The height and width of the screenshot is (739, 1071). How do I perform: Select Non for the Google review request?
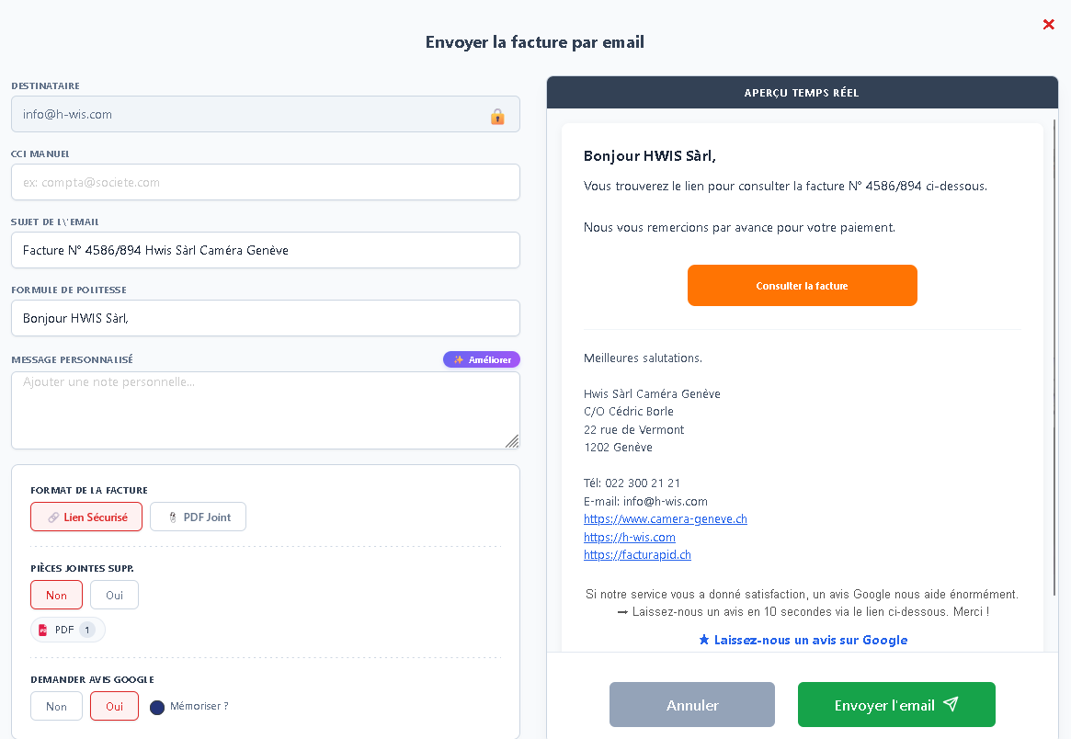(x=56, y=707)
